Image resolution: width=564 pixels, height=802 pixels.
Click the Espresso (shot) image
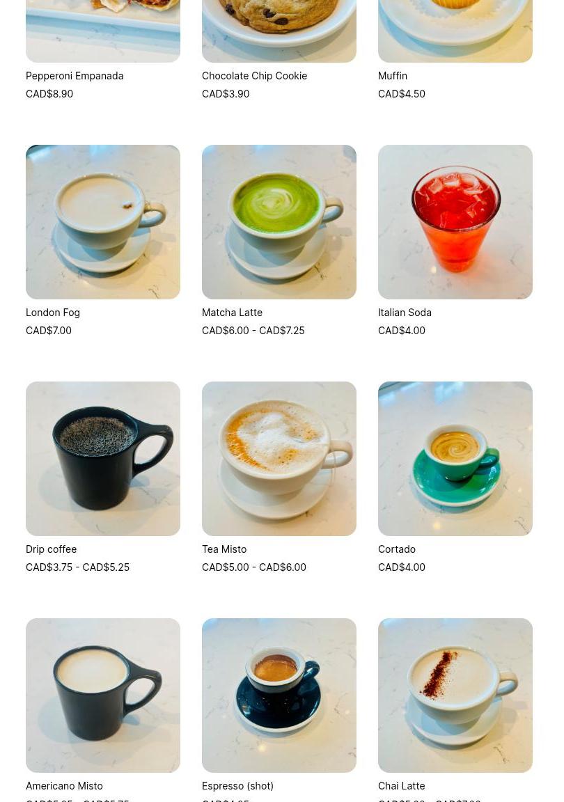pos(279,695)
